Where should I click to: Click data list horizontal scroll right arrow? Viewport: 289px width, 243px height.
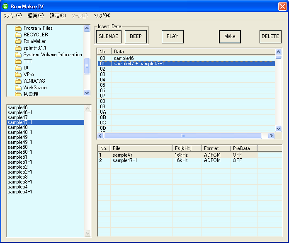tap(271, 136)
